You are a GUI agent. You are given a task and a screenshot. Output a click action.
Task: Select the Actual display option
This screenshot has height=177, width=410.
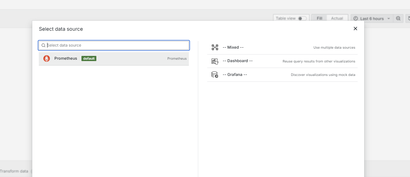pyautogui.click(x=337, y=19)
